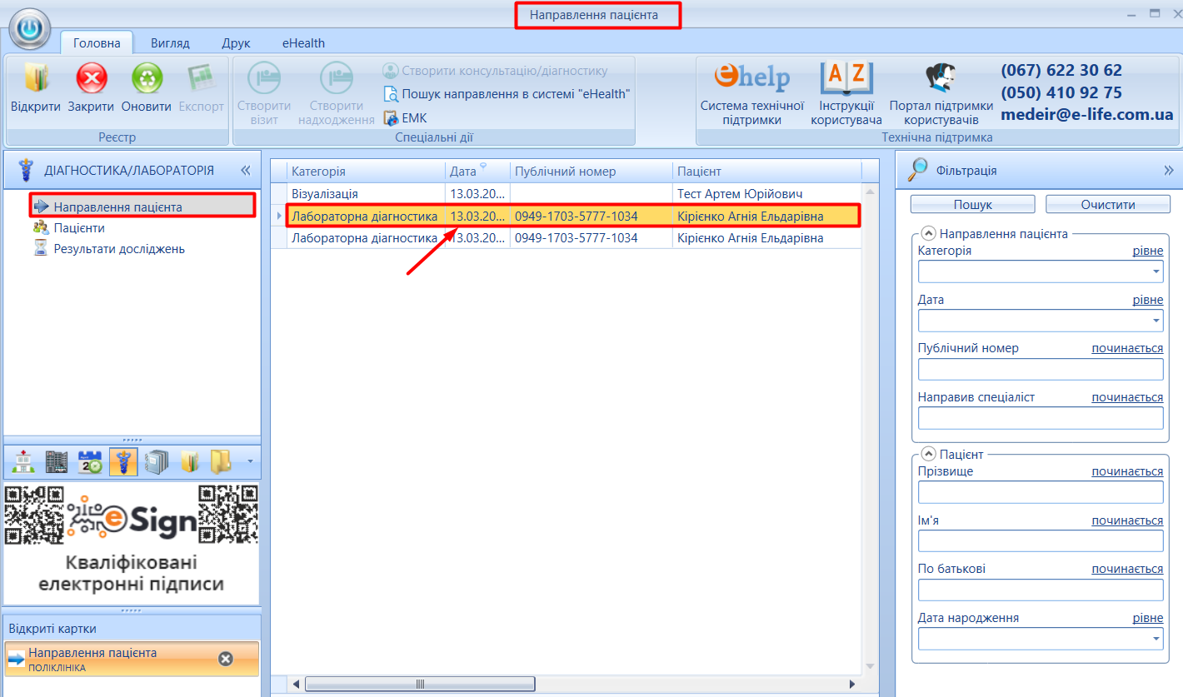Click the red Закрити icon

tap(92, 78)
